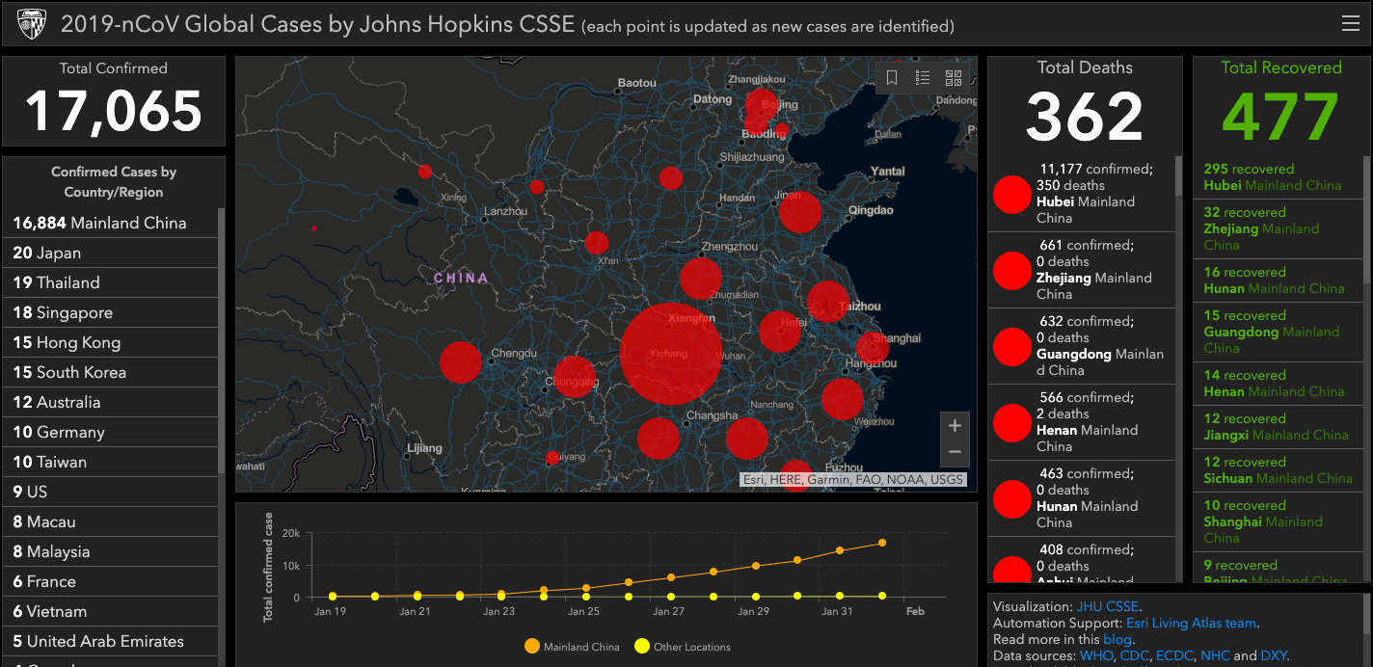Open the basemap gallery grid icon

pyautogui.click(x=954, y=78)
